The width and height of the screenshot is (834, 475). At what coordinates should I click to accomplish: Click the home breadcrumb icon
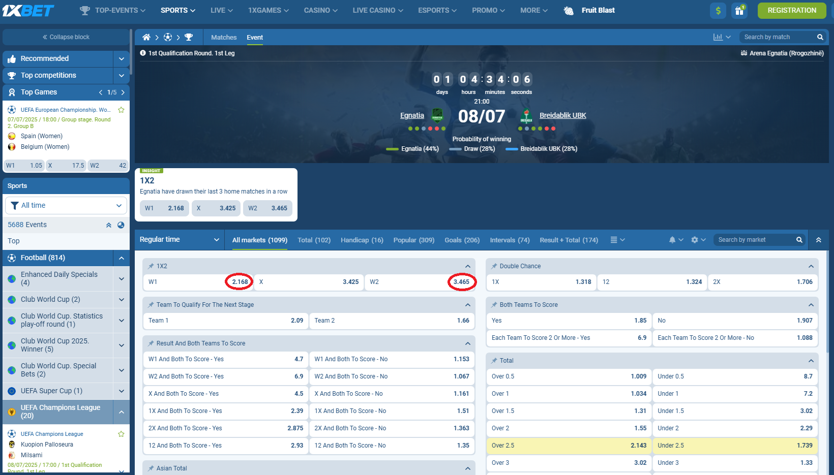point(146,37)
